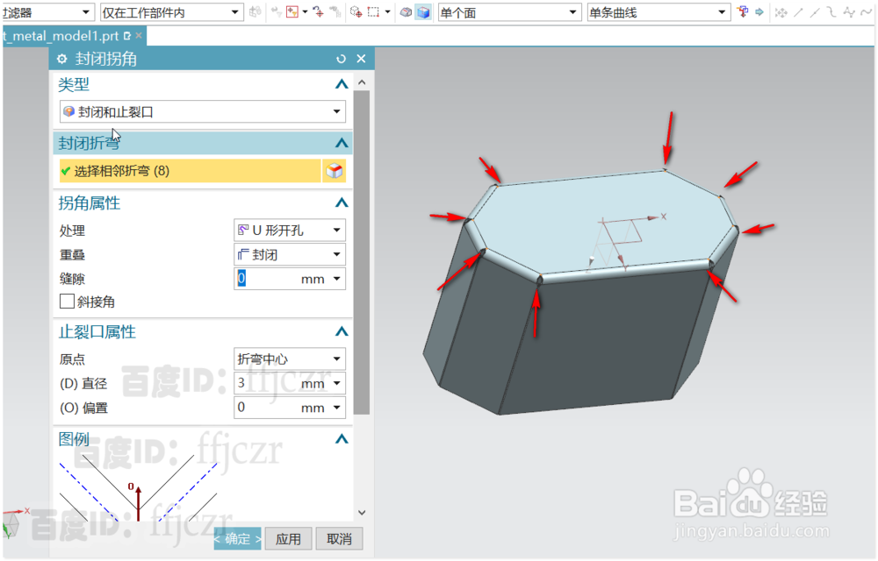Click the gray translucent face display icon
This screenshot has height=561, width=878.
406,11
